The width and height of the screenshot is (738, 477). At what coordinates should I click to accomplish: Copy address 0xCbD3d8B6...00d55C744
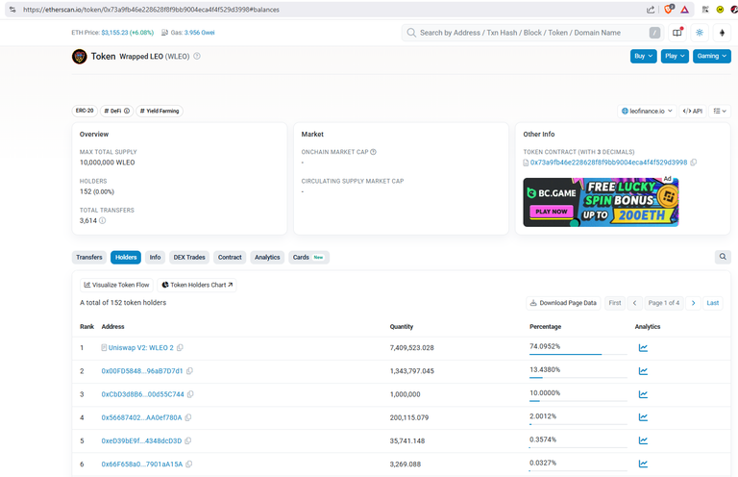[x=190, y=394]
